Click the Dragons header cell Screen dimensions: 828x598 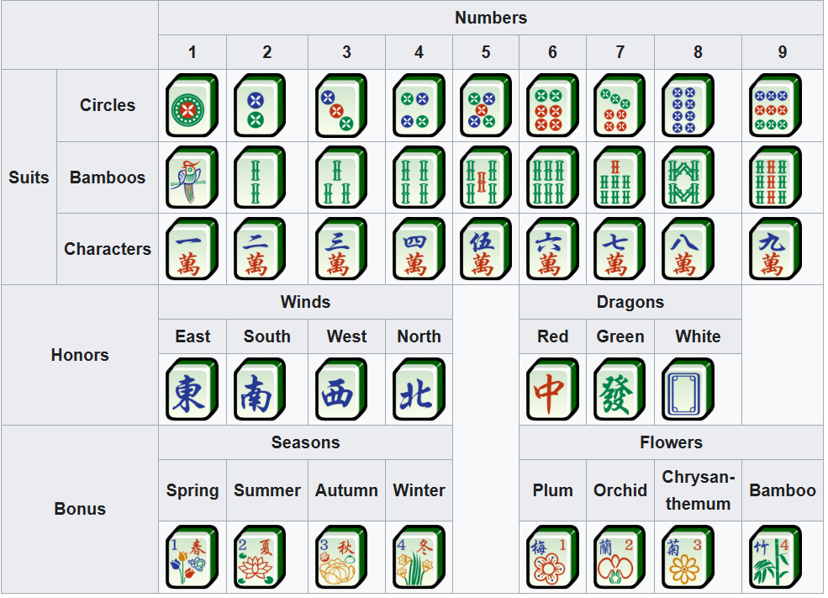tap(630, 302)
